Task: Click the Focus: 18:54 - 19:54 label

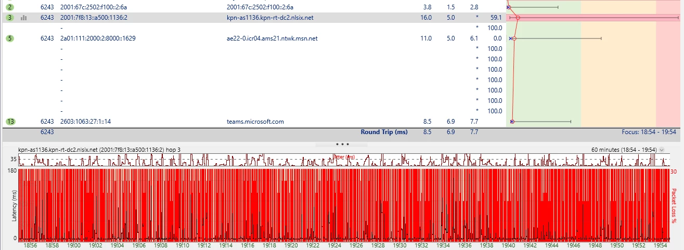Action: (649, 132)
